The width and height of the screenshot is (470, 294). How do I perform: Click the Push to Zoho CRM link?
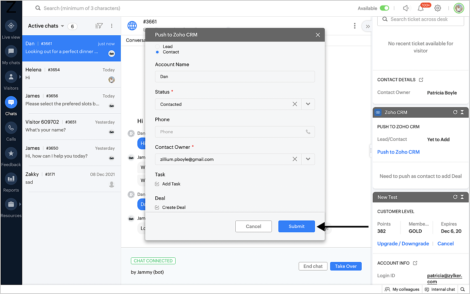click(x=399, y=152)
